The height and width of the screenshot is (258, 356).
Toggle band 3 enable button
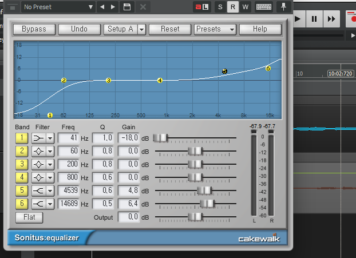coord(22,164)
